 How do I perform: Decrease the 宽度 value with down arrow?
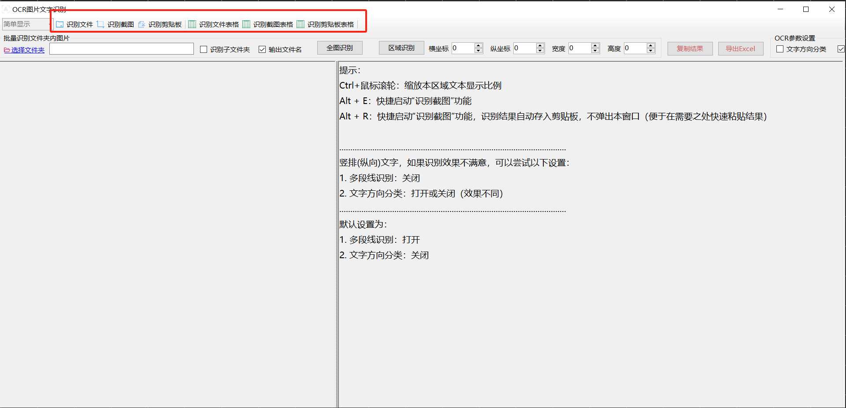(x=595, y=51)
